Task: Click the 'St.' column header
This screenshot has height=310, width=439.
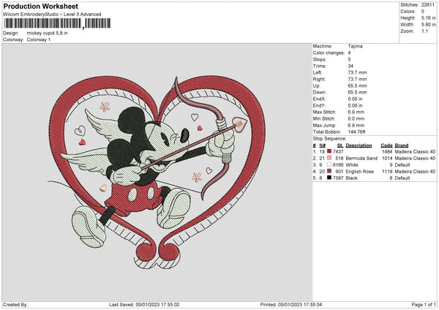Action: coord(340,145)
